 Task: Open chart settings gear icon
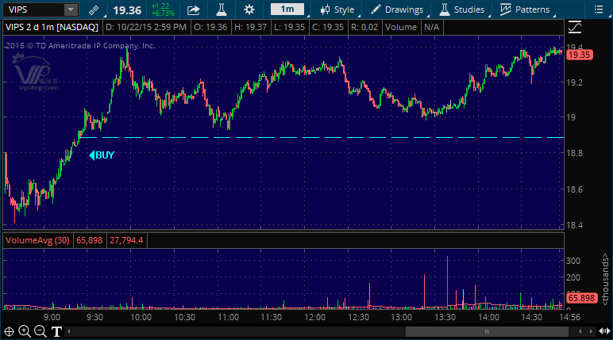pos(249,10)
